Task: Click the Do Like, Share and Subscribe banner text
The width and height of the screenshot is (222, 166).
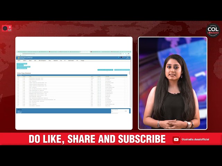Action: (97, 139)
